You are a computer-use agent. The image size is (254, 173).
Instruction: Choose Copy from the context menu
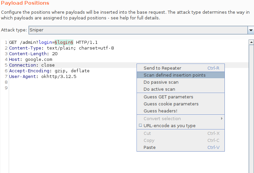(181, 140)
